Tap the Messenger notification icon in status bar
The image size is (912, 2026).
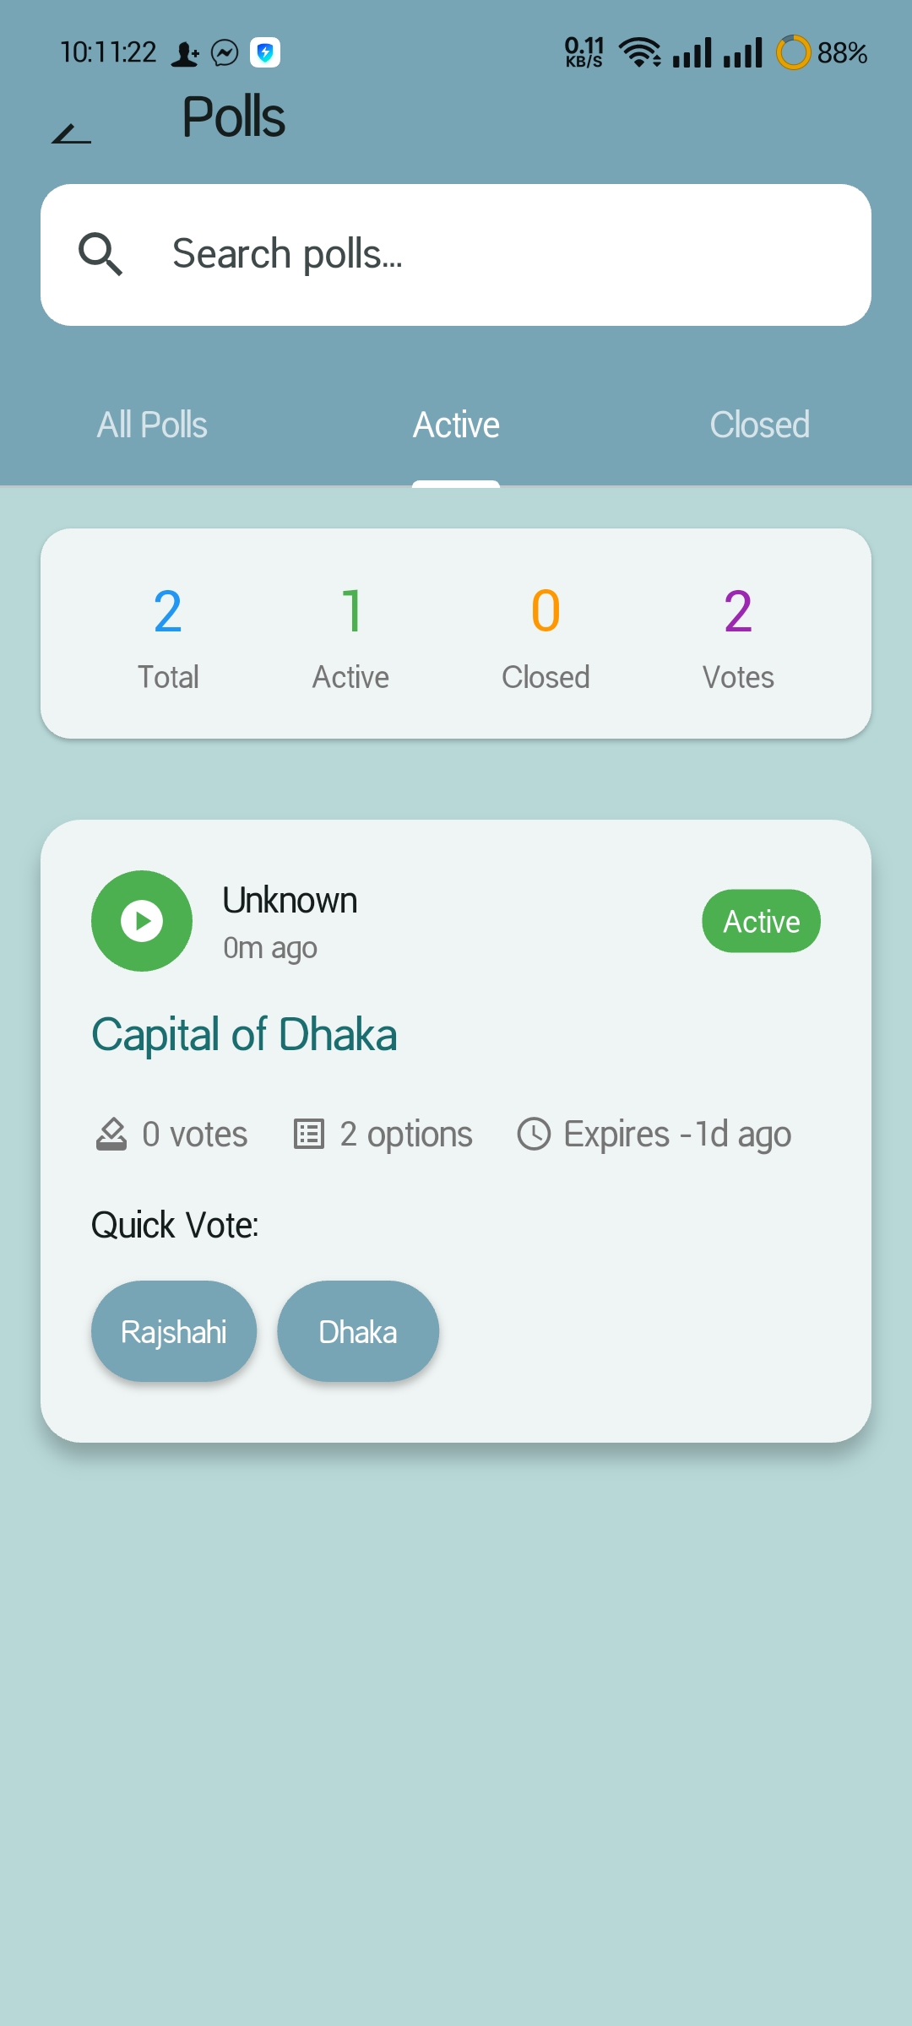pos(225,53)
